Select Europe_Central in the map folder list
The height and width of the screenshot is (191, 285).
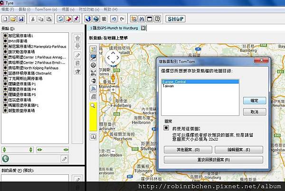(200, 82)
